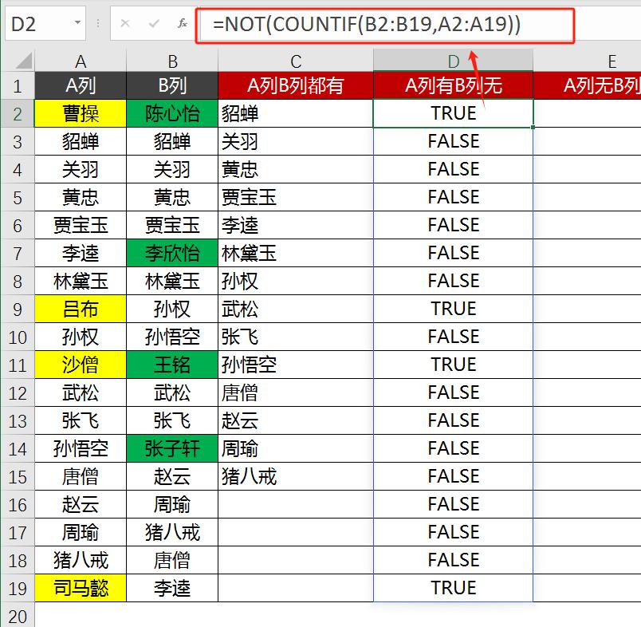Click cell 贾宝玉 in column A

(81, 225)
